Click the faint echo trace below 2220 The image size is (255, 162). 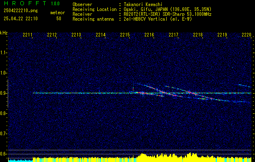244,85
